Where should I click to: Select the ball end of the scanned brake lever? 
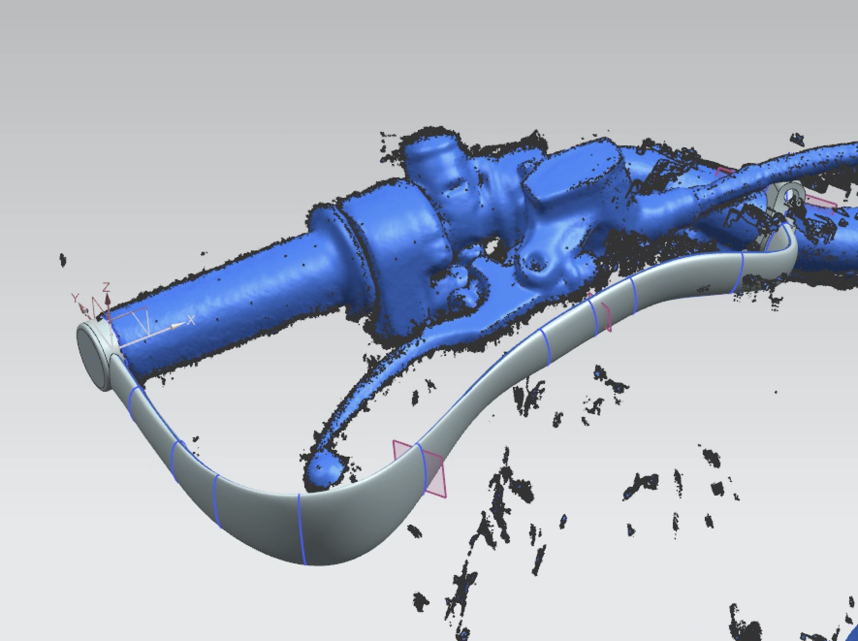(x=324, y=469)
